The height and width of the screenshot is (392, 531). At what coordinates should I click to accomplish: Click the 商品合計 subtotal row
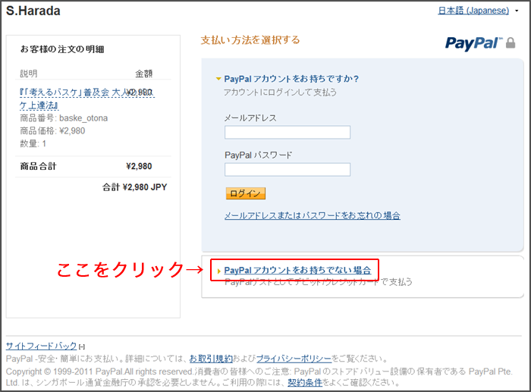pos(93,166)
